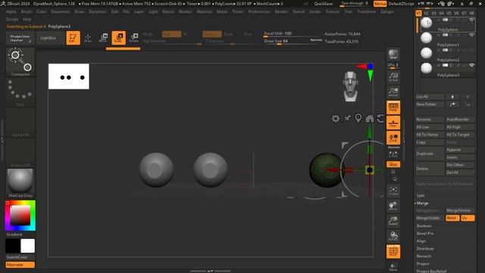Expand the Boolean section

(424, 226)
